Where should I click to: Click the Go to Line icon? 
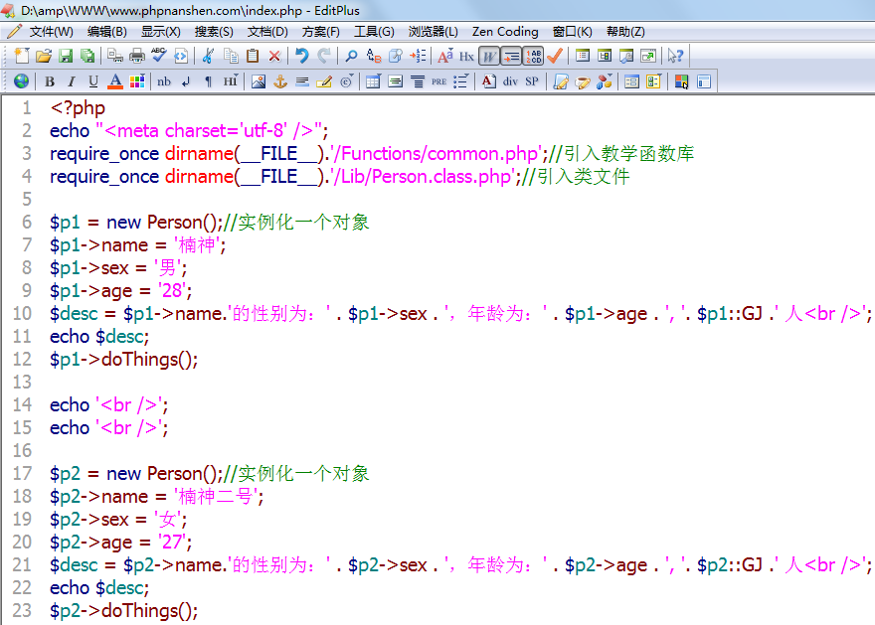coord(418,56)
